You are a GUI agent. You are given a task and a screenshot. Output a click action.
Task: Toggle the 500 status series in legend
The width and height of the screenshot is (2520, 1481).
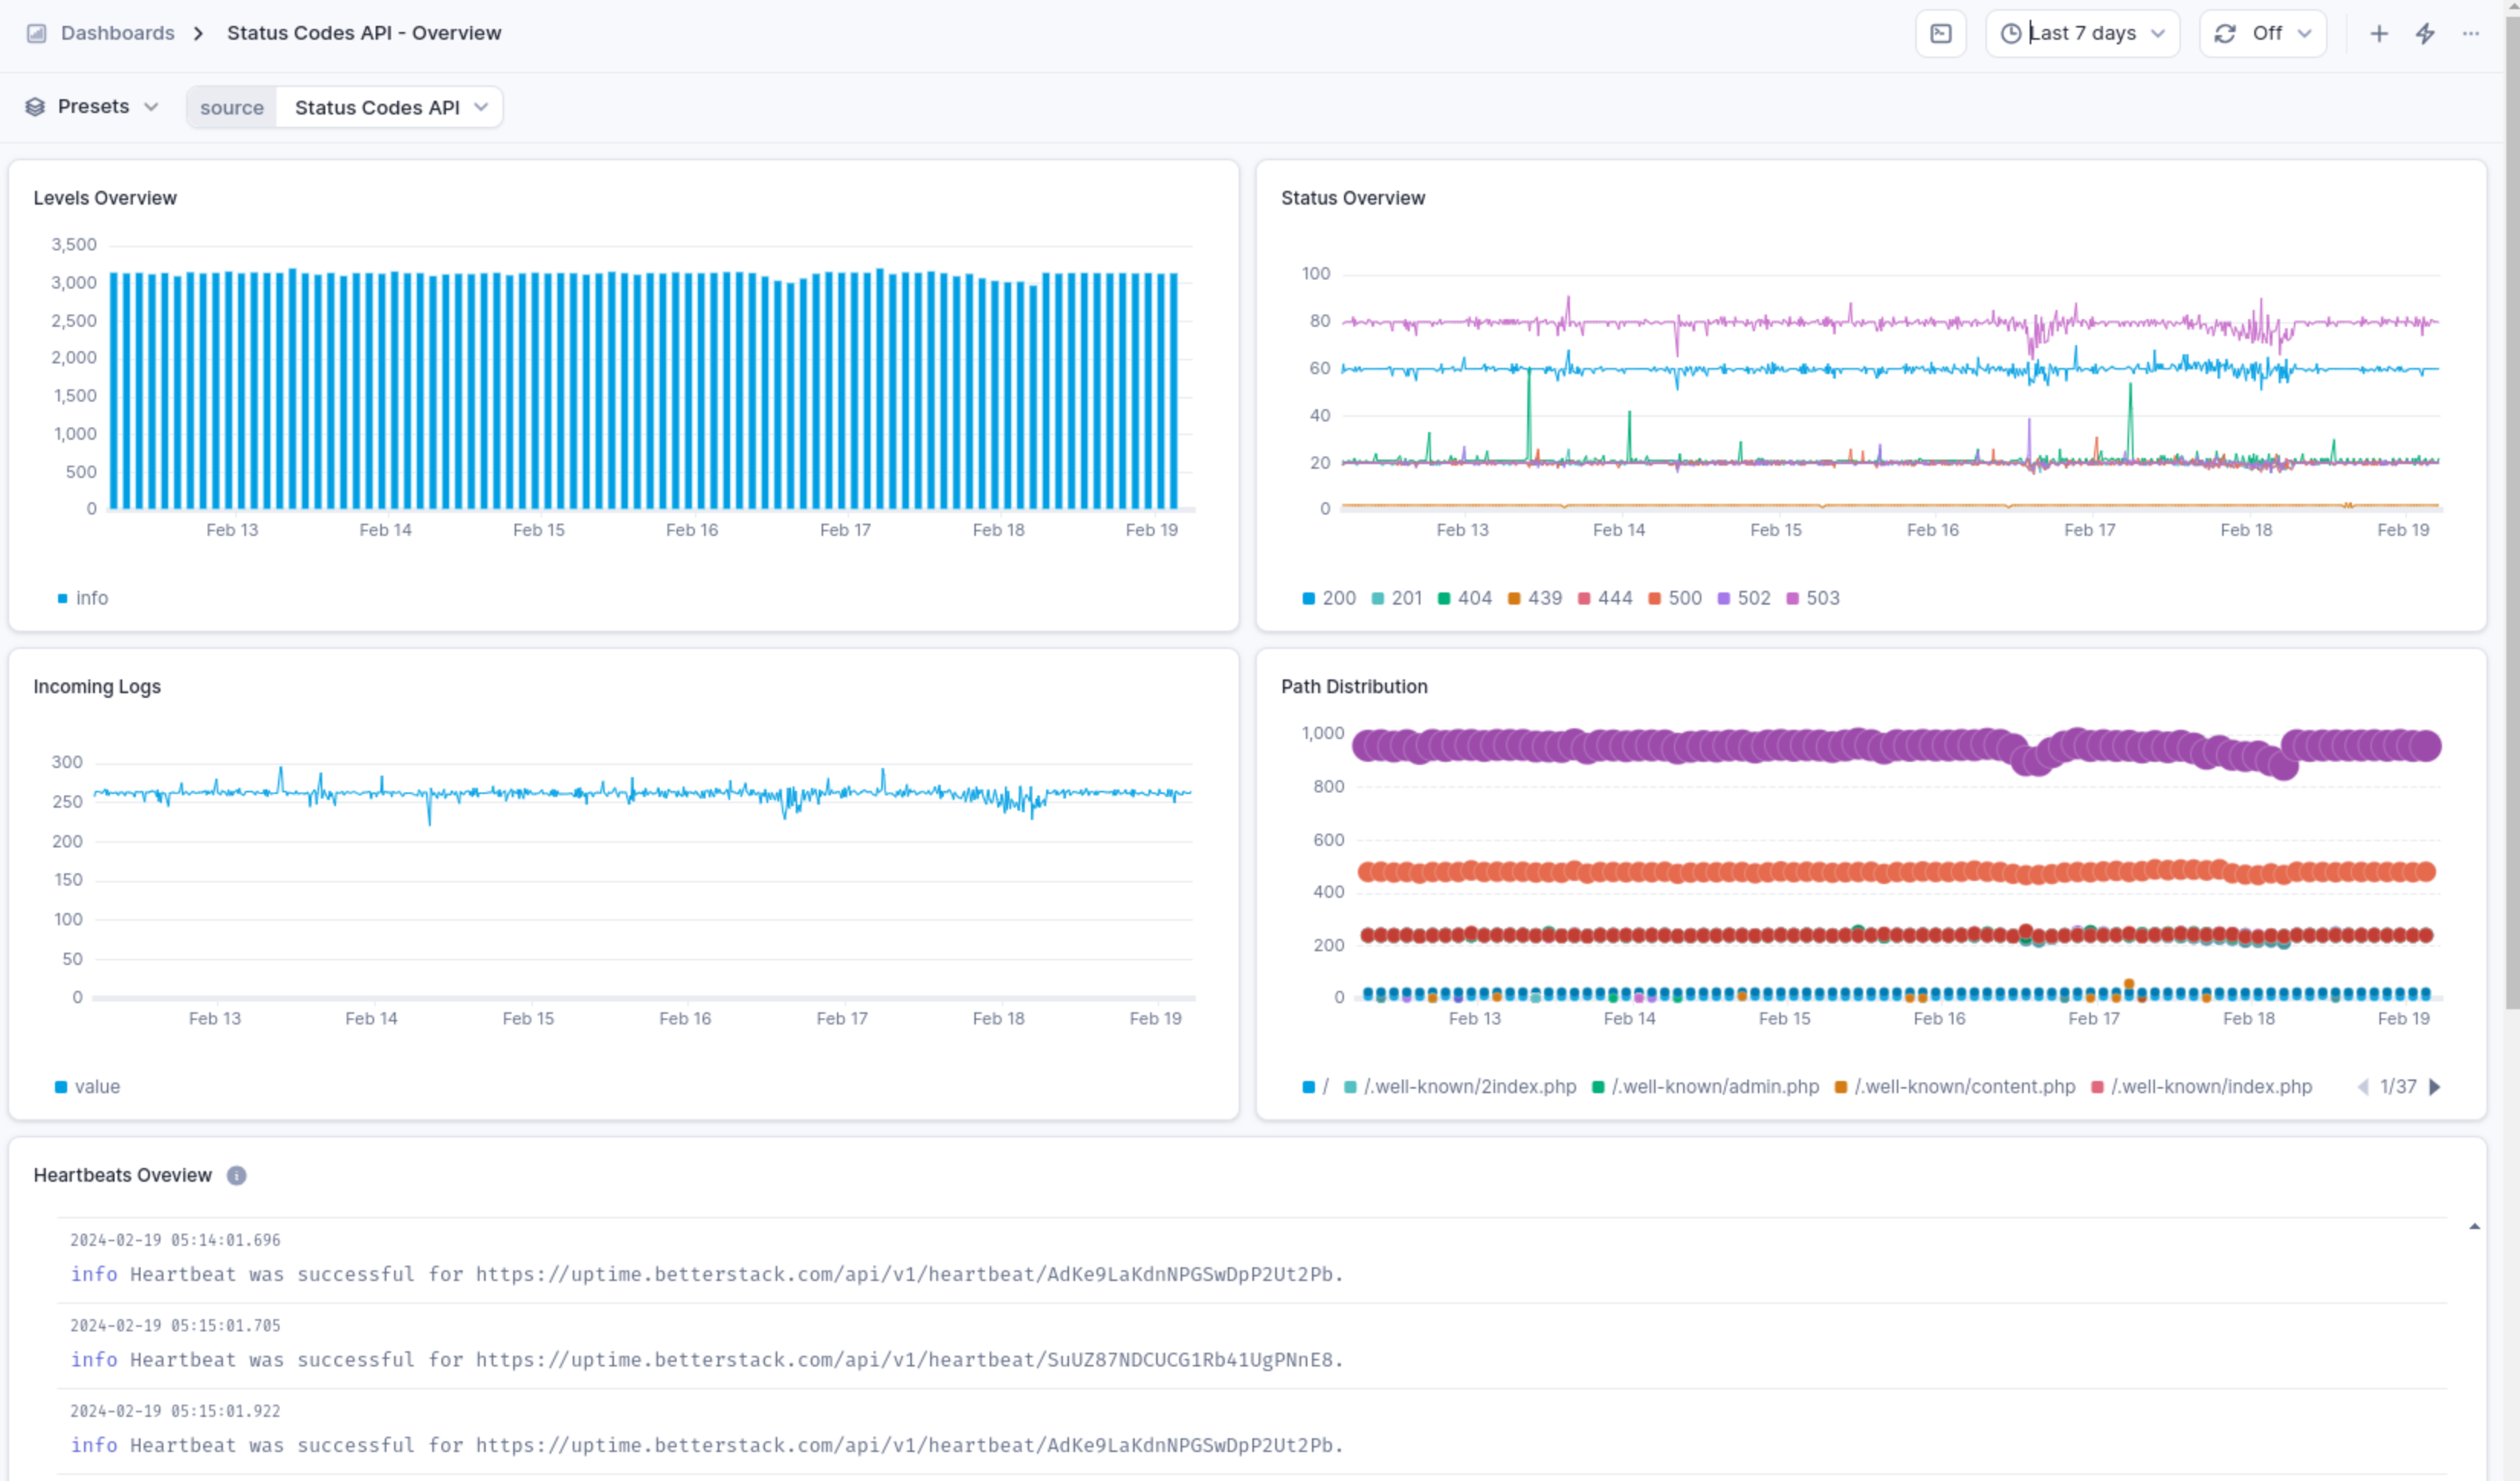1675,598
